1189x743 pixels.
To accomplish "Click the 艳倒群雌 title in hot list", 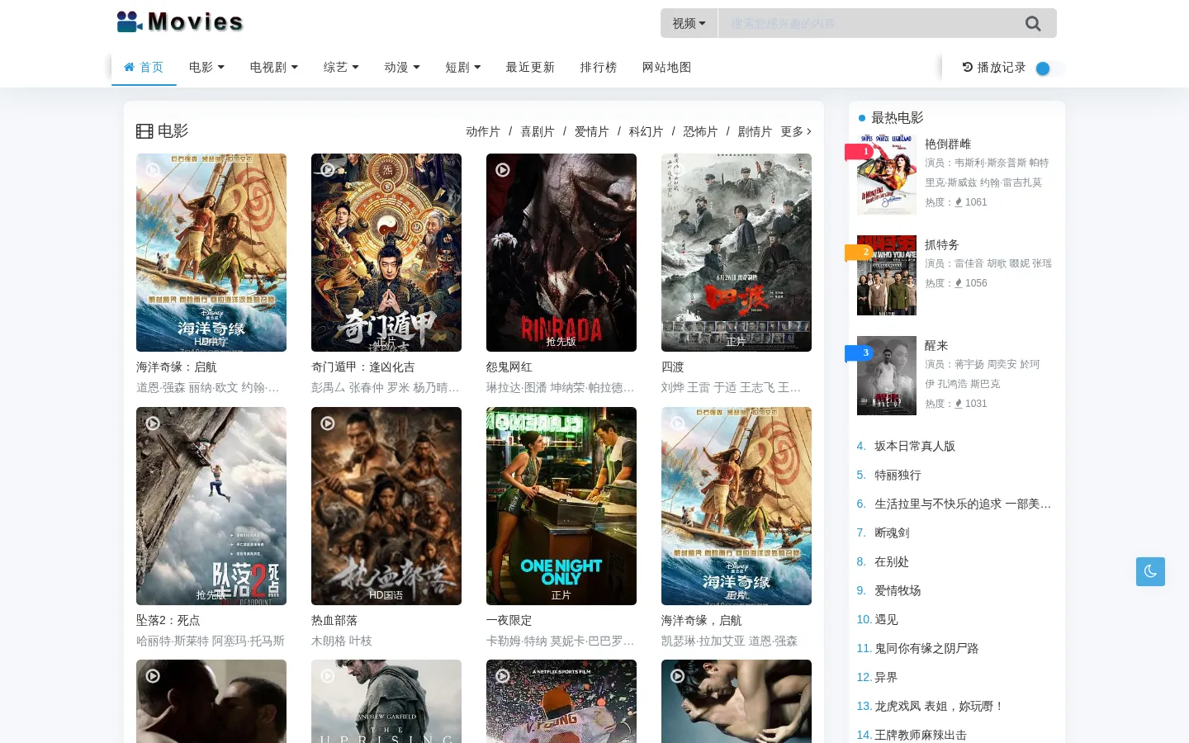I will click(x=948, y=144).
